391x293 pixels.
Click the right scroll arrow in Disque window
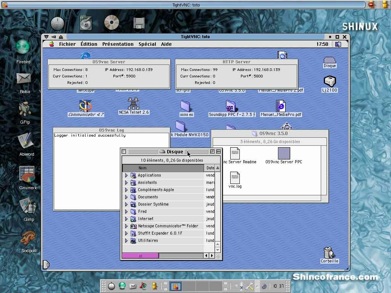tap(212, 255)
